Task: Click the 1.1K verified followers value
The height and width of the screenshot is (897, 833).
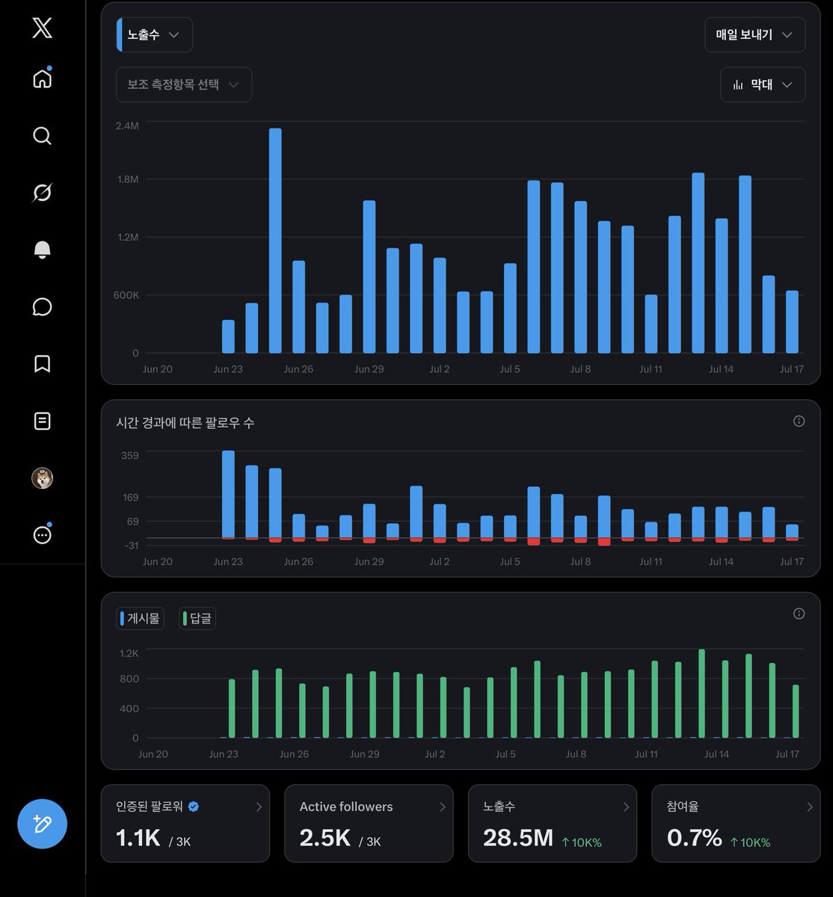Action: coord(138,838)
